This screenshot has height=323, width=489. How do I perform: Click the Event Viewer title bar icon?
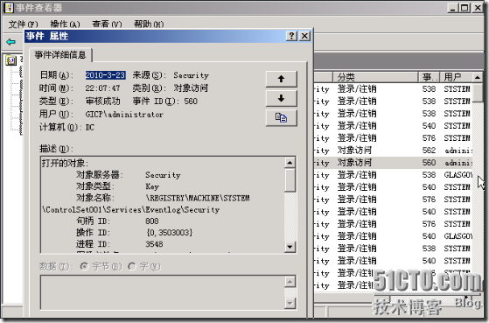pyautogui.click(x=9, y=8)
